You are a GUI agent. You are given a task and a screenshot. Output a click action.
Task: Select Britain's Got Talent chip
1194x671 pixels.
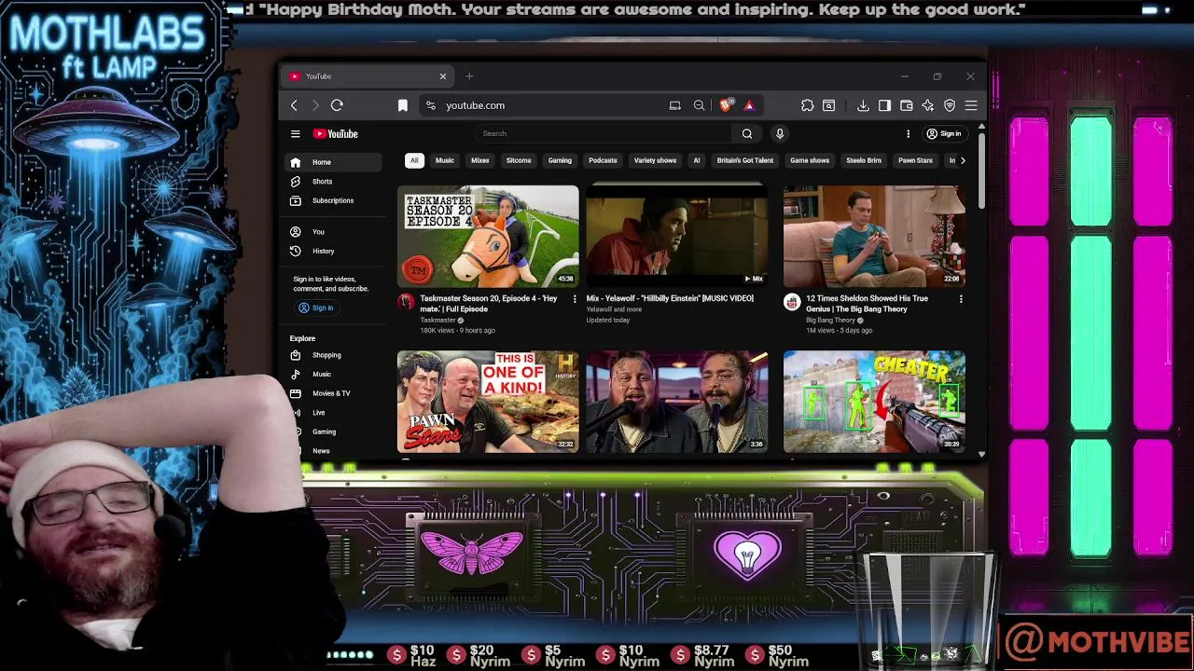(x=745, y=160)
